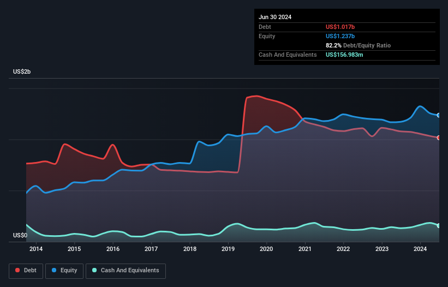
Task: Toggle the Equity series legend button
Action: point(64,271)
